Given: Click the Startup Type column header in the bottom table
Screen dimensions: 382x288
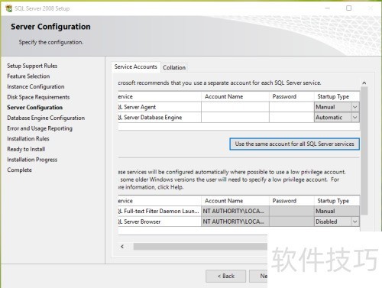Looking at the screenshot, I should coord(337,201).
